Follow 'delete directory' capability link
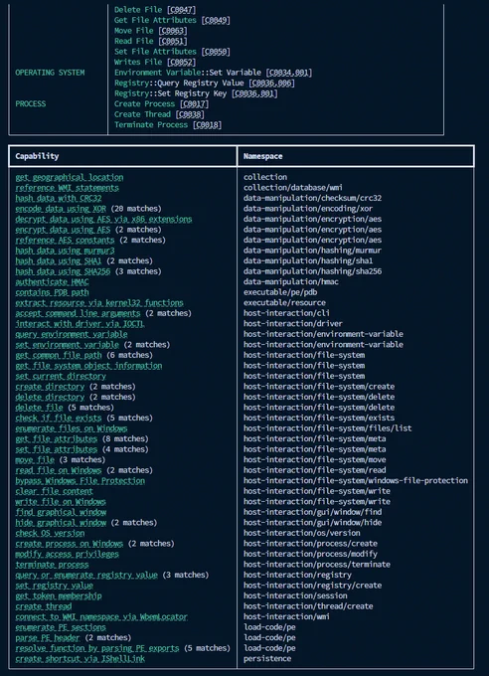This screenshot has height=676, width=489. 50,397
